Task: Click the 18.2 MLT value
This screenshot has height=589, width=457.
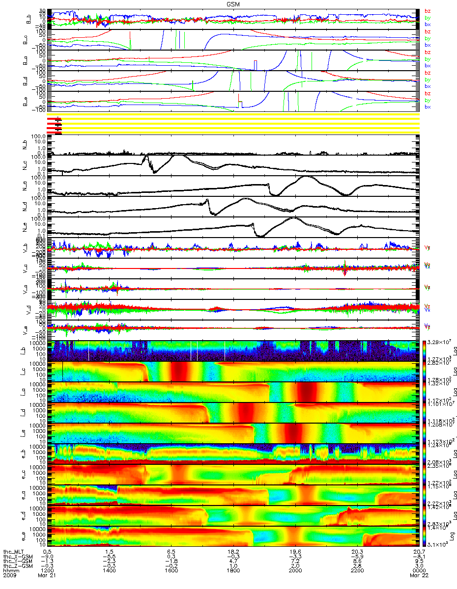Action: point(233,551)
